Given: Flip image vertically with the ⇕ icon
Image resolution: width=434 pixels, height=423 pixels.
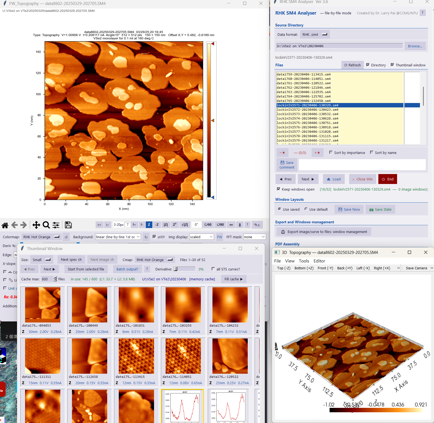Looking at the screenshot, I should (240, 225).
